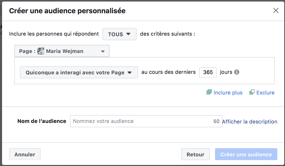Go back with the Retour button
This screenshot has width=285, height=166.
click(x=195, y=154)
